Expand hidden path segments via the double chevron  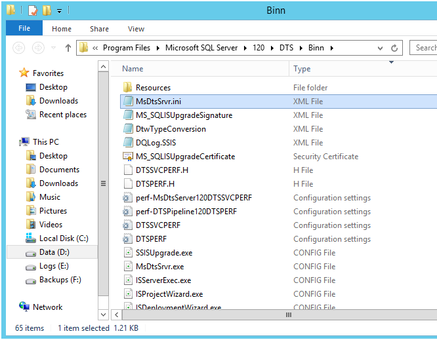coord(95,48)
